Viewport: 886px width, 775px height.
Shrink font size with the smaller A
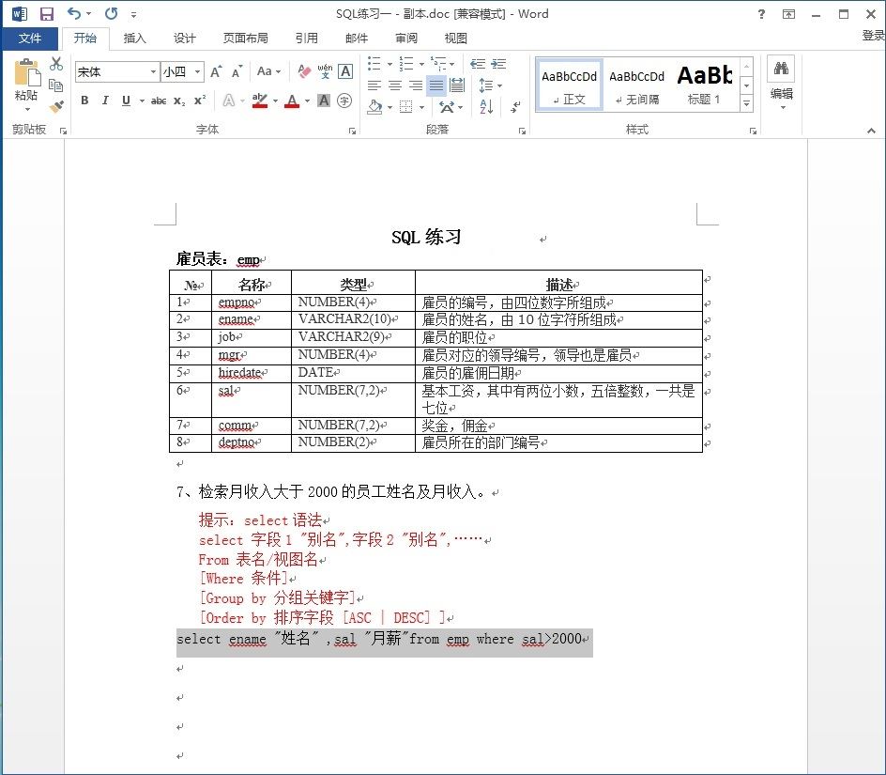(237, 71)
